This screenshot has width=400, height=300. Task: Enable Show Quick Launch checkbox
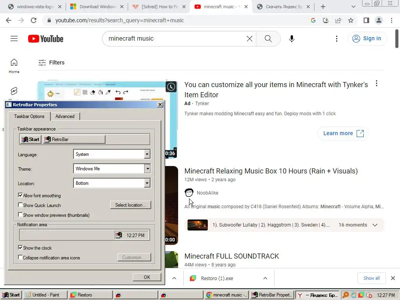pyautogui.click(x=20, y=205)
